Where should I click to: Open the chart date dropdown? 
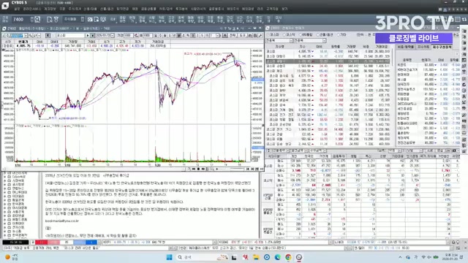pyautogui.click(x=113, y=36)
